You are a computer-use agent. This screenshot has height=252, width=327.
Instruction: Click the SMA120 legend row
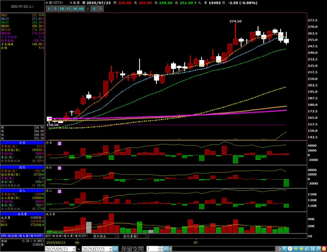(x=22, y=30)
